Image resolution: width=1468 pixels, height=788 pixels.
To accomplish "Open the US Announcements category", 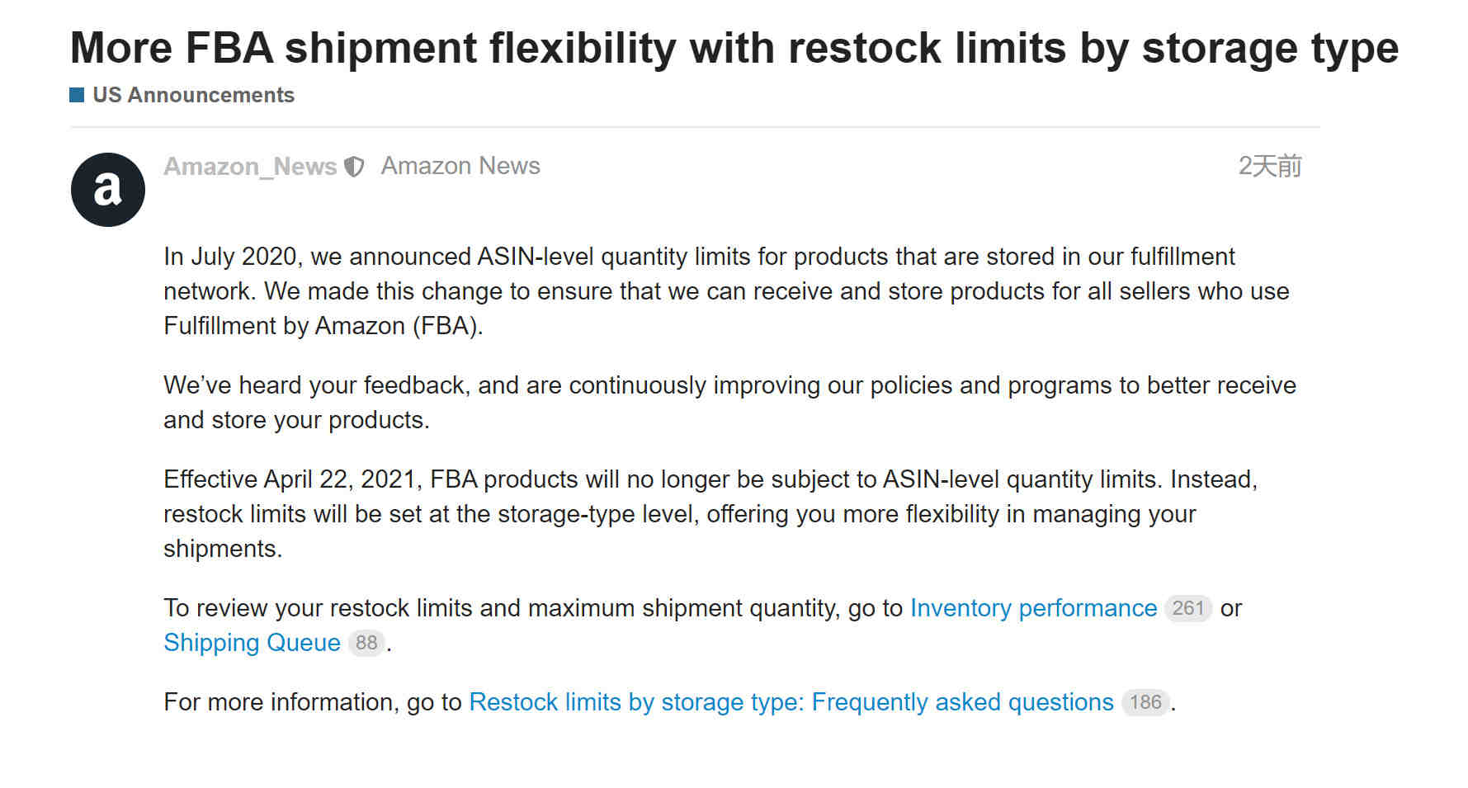I will 193,95.
